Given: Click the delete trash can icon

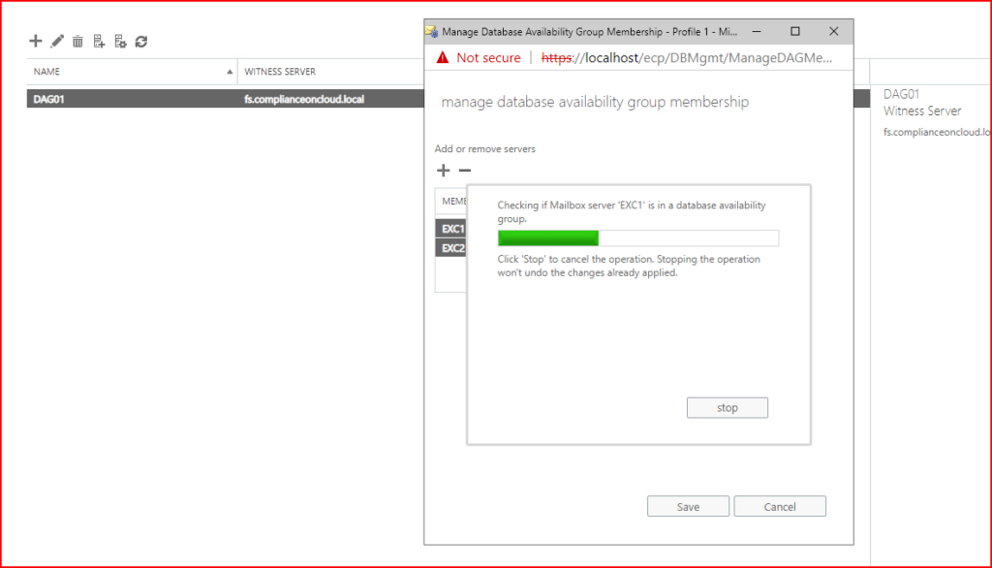Looking at the screenshot, I should point(77,41).
